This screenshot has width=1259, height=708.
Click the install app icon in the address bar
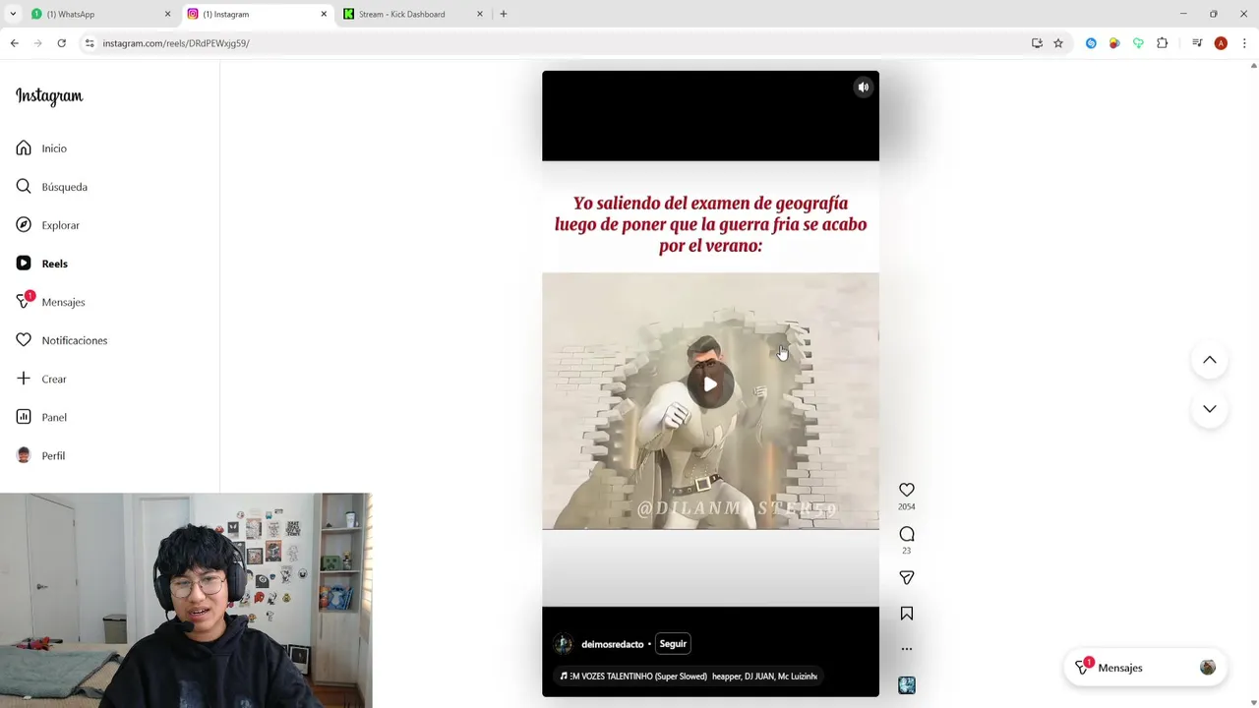coord(1037,43)
